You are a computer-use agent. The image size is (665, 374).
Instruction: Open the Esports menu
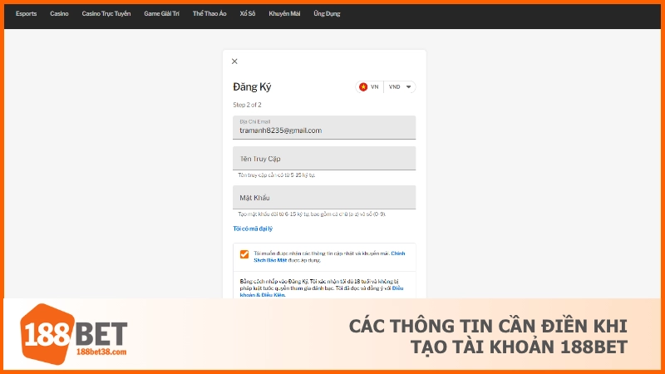tap(27, 13)
